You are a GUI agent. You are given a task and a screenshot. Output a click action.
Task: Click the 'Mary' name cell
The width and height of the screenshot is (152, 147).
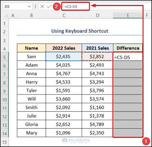31,133
